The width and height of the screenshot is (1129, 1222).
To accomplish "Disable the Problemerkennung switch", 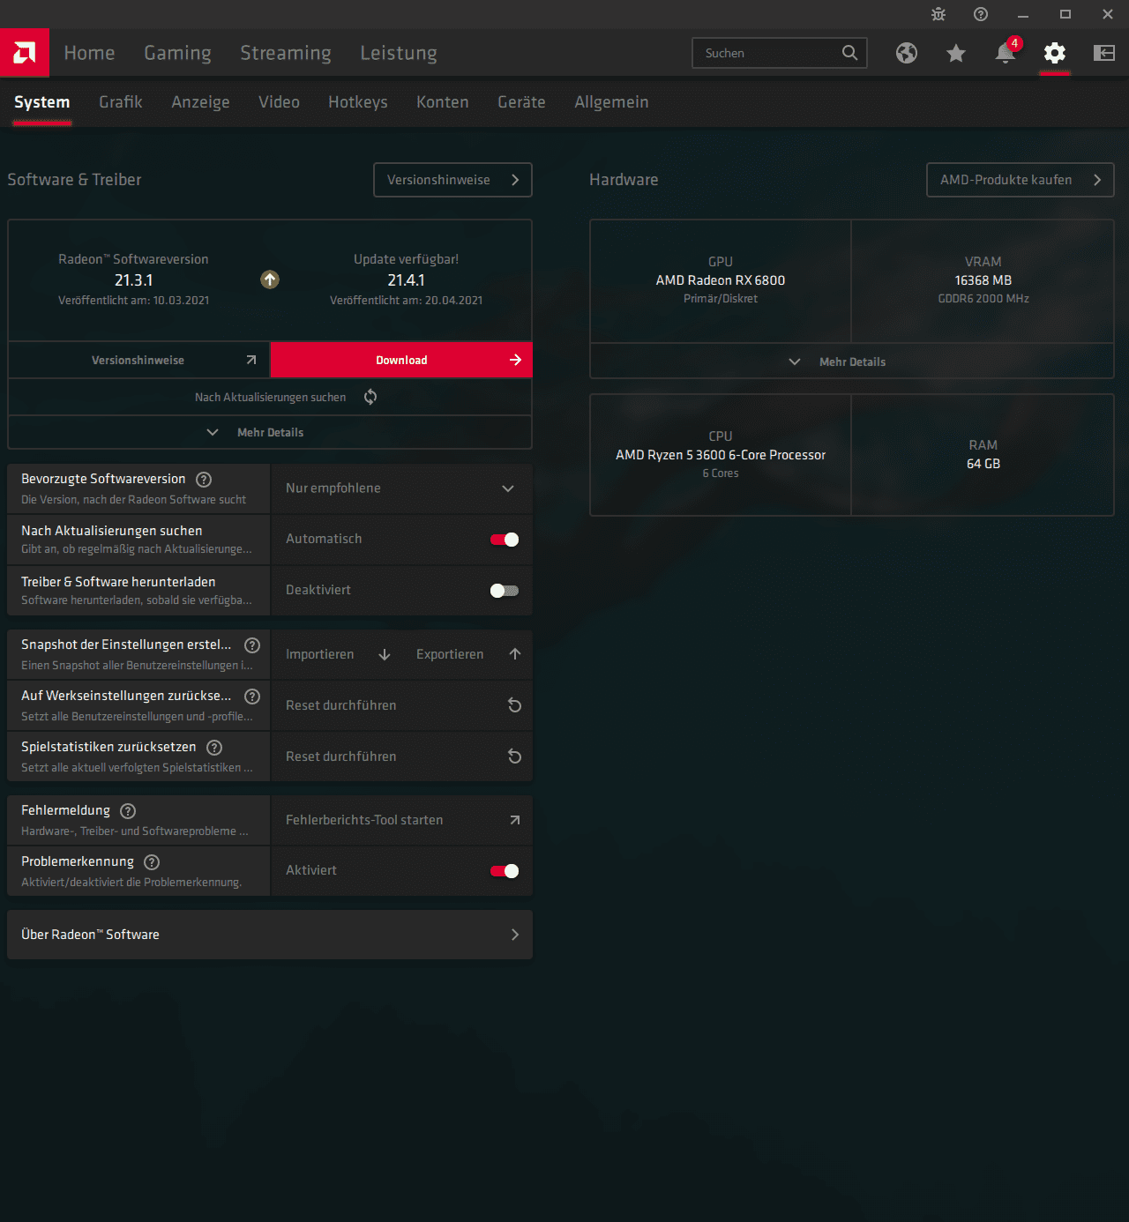I will point(505,871).
